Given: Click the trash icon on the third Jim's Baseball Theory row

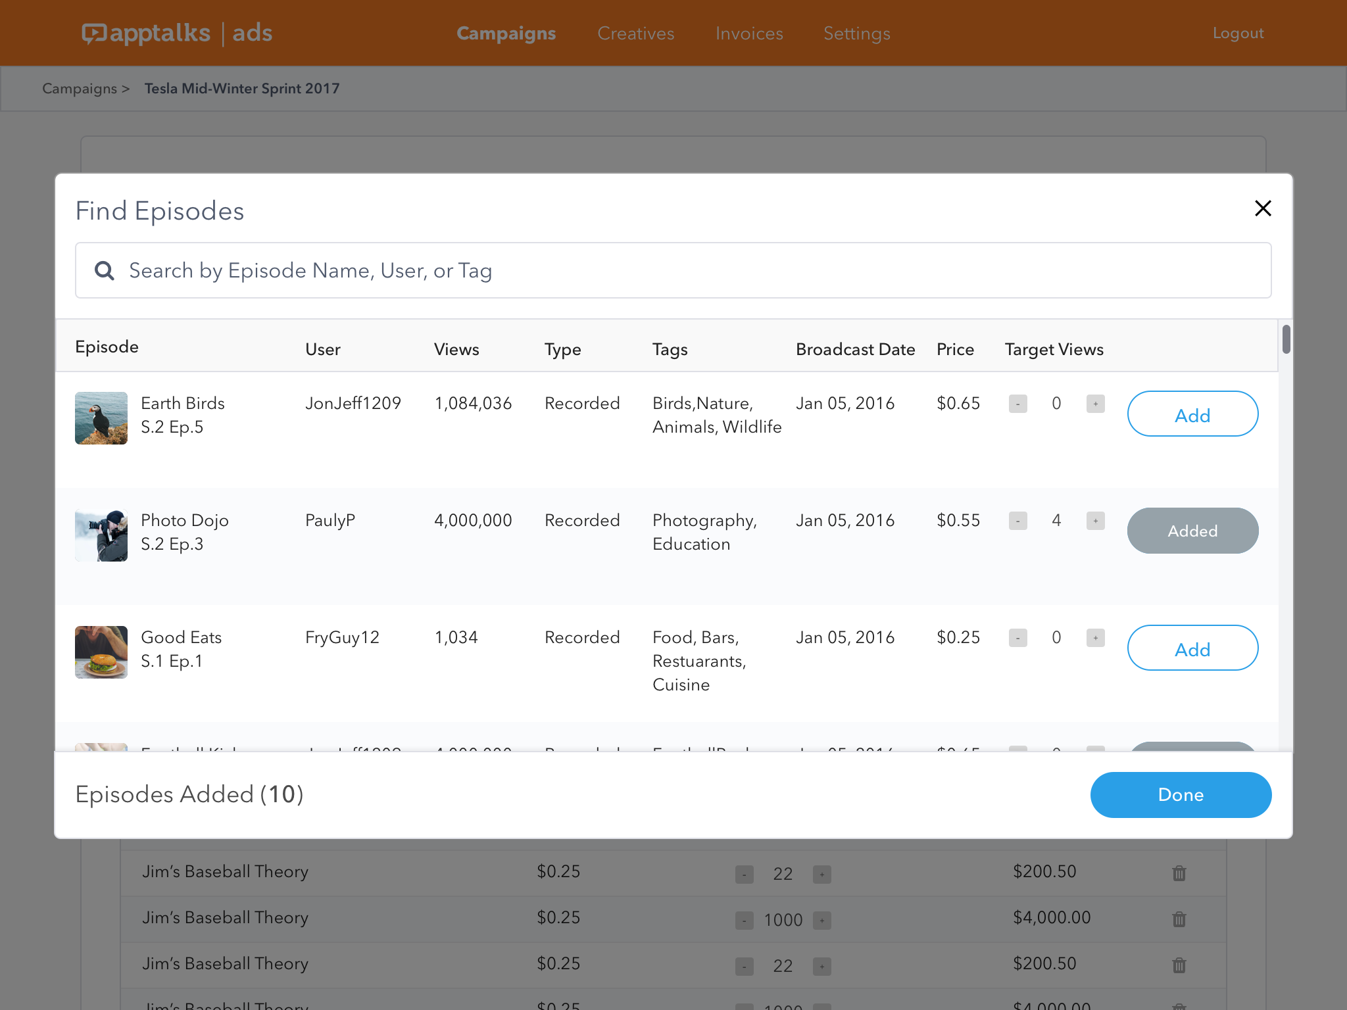Looking at the screenshot, I should point(1179,965).
